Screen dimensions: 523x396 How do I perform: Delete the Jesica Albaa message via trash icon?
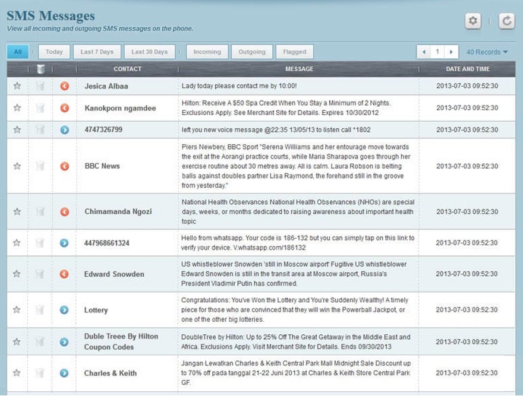pos(40,86)
